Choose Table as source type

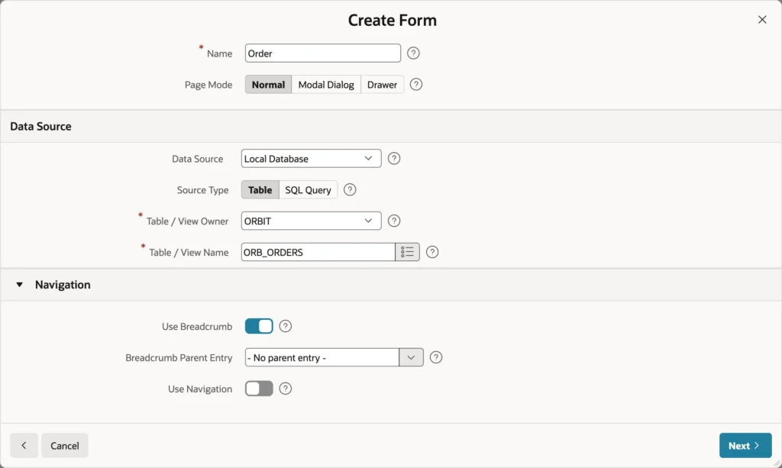(x=260, y=190)
